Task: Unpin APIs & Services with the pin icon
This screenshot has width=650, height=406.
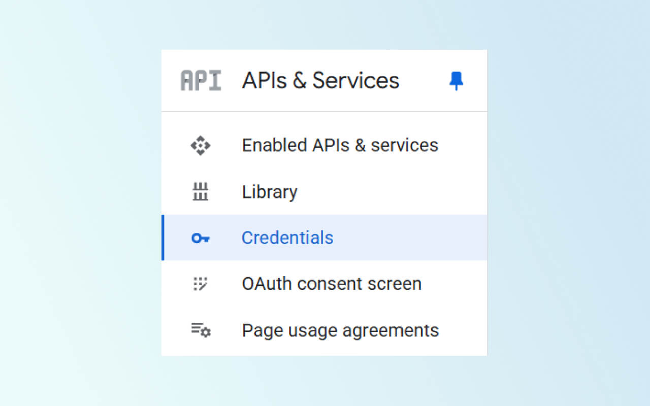Action: [x=456, y=81]
